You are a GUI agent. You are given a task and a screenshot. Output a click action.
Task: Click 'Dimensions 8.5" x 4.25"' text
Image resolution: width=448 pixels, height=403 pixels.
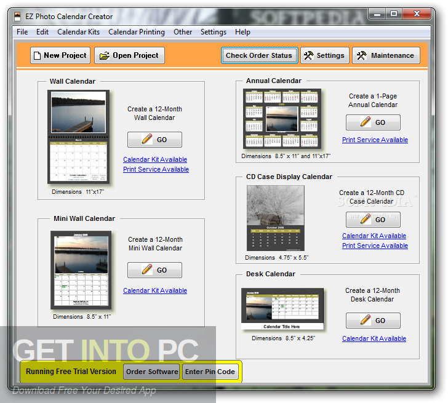pos(283,338)
